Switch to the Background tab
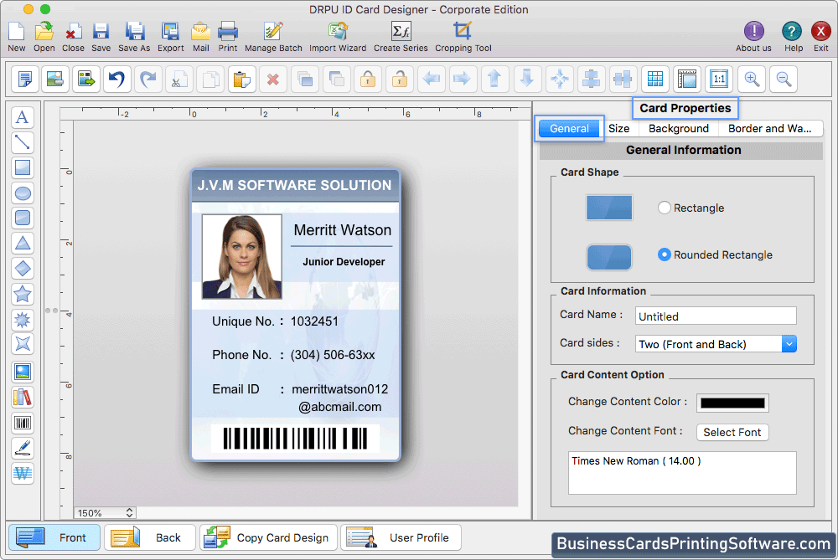838x560 pixels. pos(679,129)
